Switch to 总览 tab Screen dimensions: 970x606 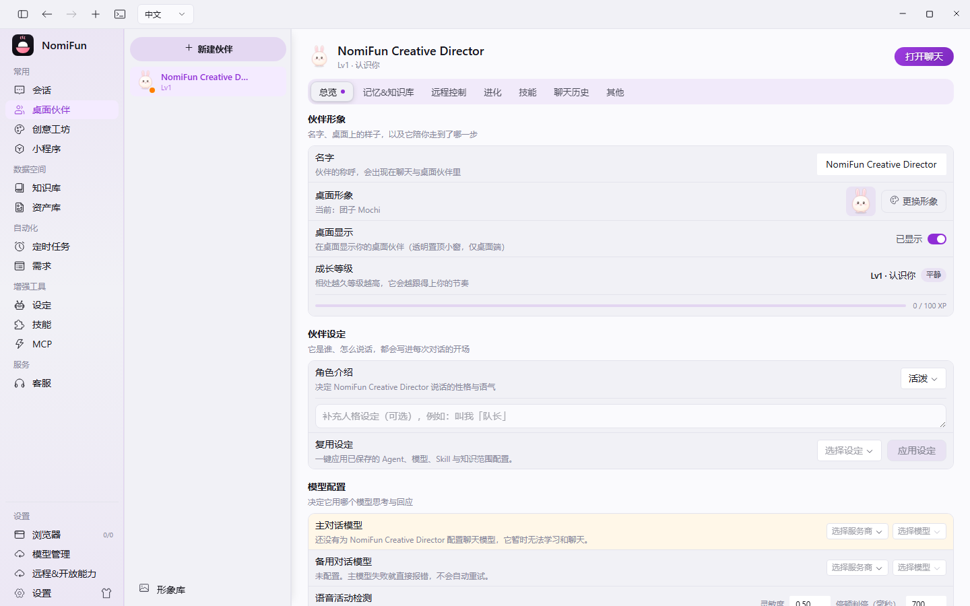coord(331,92)
